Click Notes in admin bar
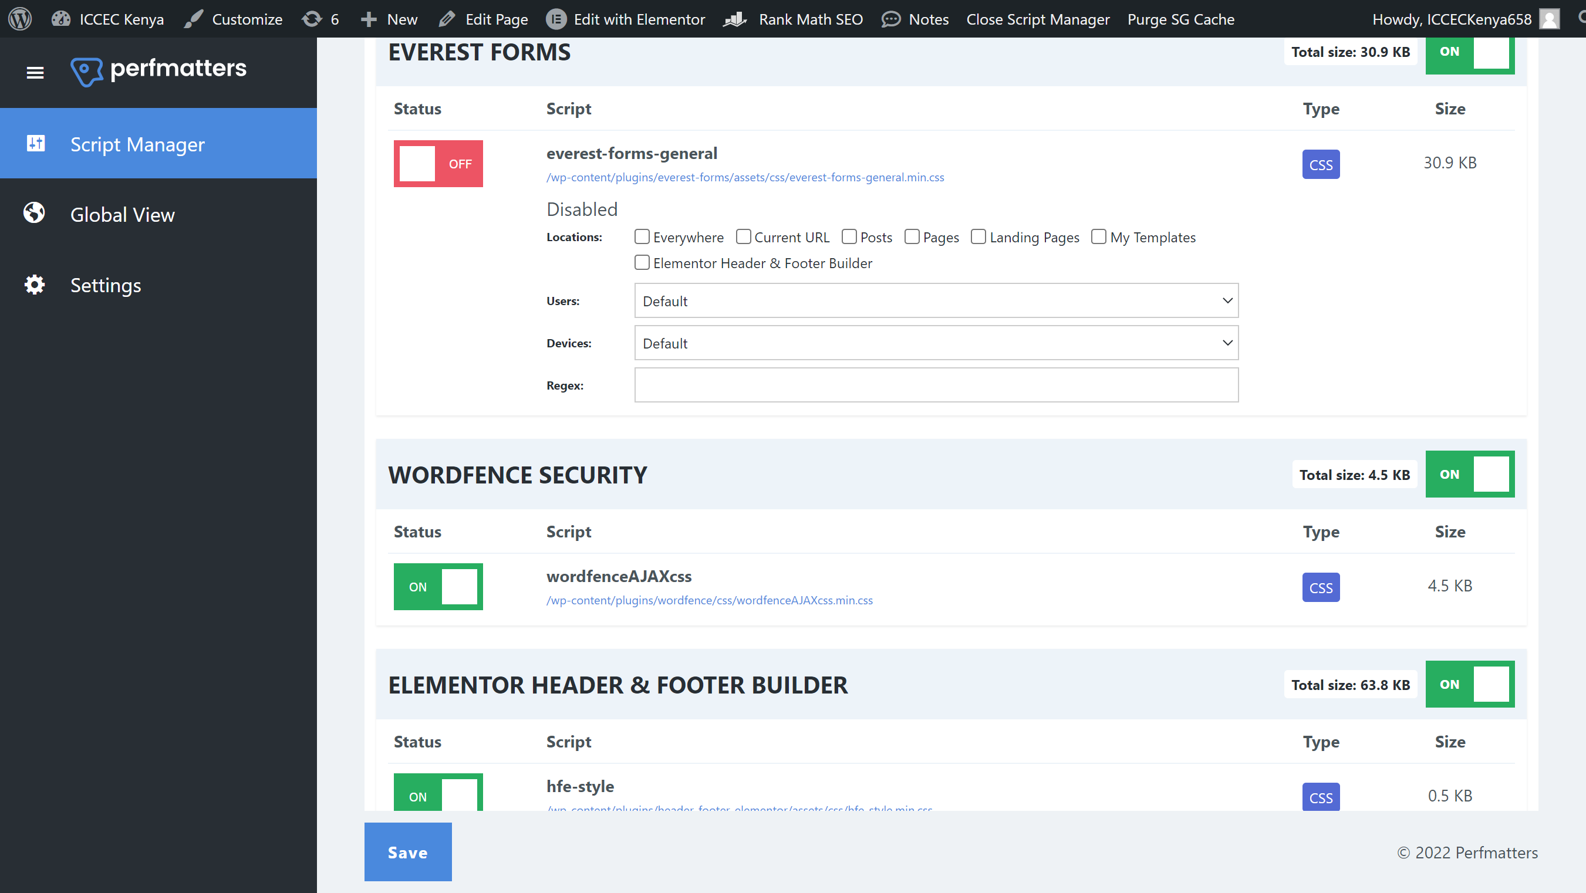Screen dimensions: 1586x893 click(929, 19)
